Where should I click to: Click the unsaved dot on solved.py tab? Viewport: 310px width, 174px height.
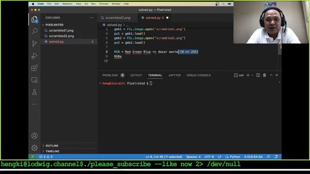[x=168, y=18]
